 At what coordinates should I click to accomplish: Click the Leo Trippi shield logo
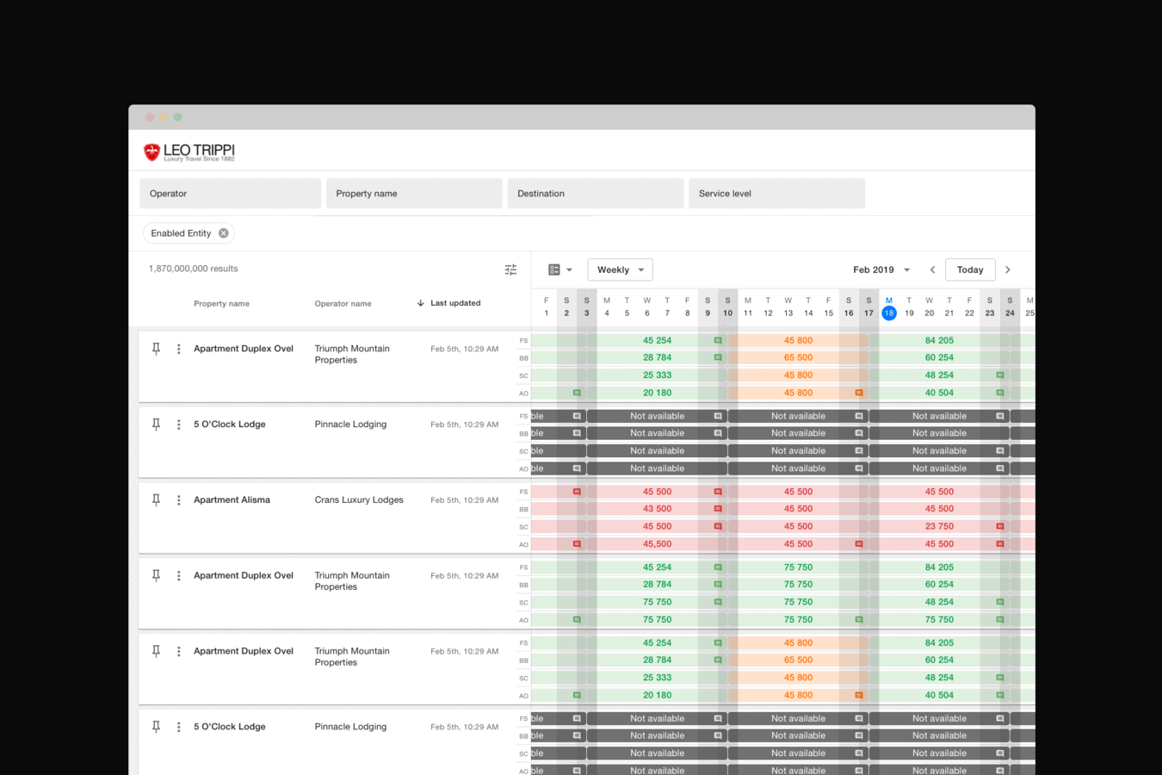tap(152, 152)
